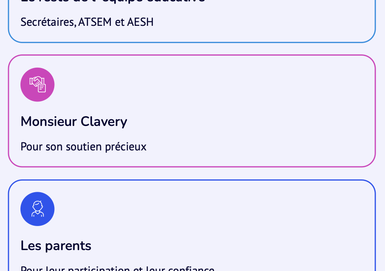
Task: Click empty space right of the handshake icon
Action: [x=200, y=85]
